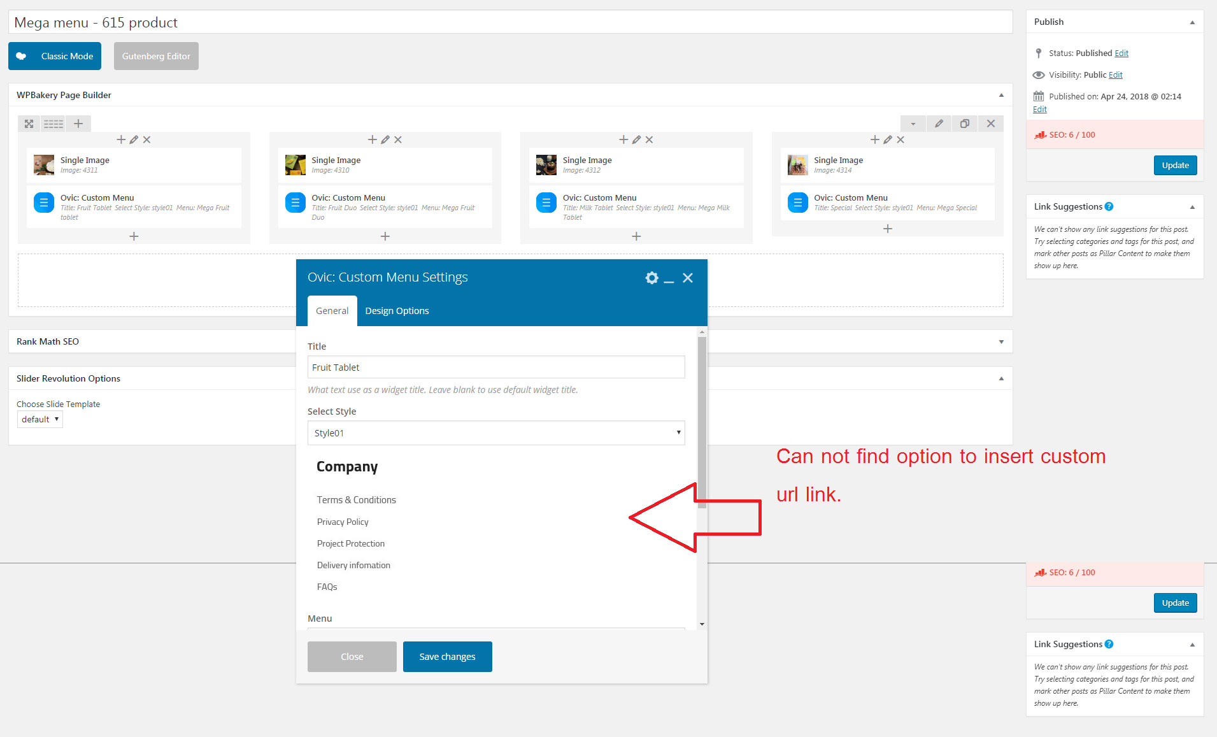This screenshot has width=1217, height=737.
Task: Open the Select Style dropdown
Action: coord(496,433)
